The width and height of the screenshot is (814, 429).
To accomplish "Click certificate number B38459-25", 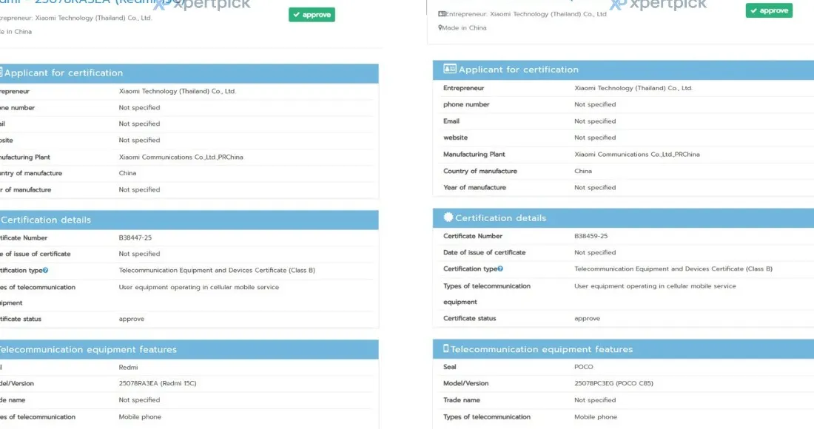I will (591, 235).
